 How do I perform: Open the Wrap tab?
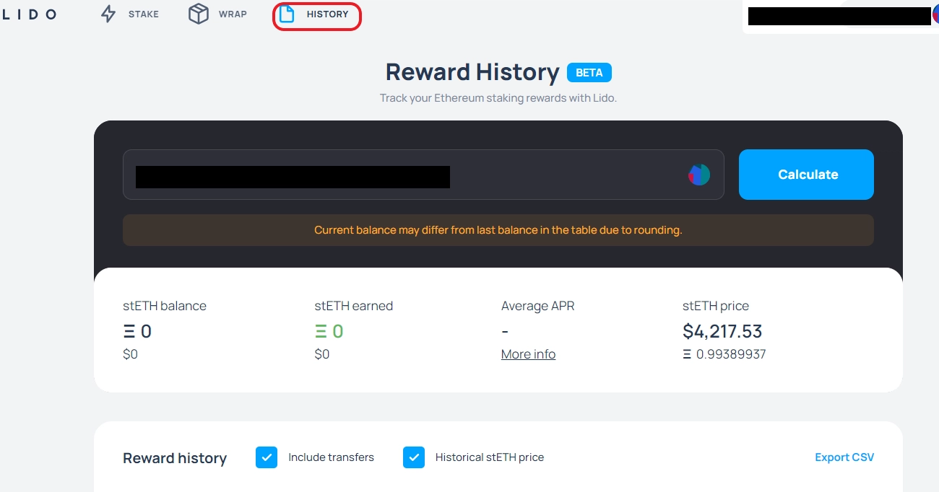coord(233,14)
